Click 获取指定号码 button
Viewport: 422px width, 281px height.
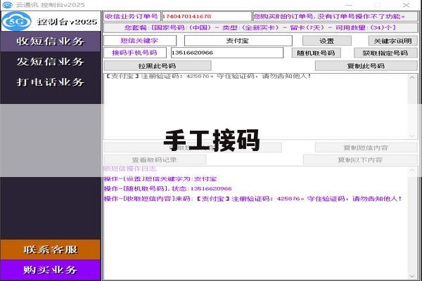(x=385, y=53)
